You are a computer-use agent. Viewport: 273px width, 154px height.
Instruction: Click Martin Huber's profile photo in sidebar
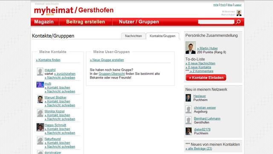pos(191,47)
